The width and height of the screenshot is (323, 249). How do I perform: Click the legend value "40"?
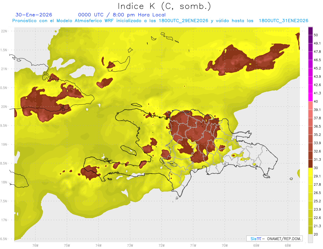pos(316,102)
